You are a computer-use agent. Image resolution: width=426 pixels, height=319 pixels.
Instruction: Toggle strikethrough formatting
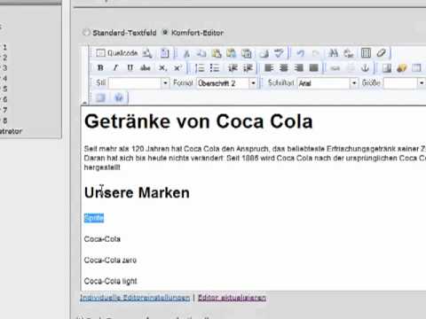tap(146, 68)
